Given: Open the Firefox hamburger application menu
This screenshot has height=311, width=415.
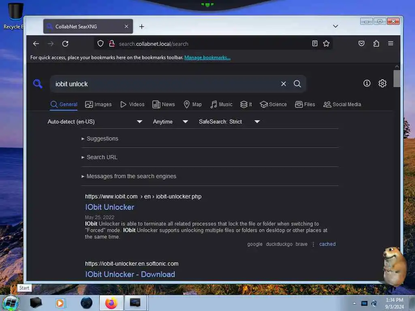Looking at the screenshot, I should pos(391,43).
